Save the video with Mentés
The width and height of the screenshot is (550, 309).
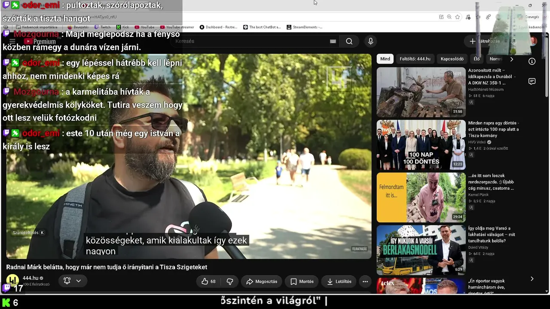pos(302,282)
